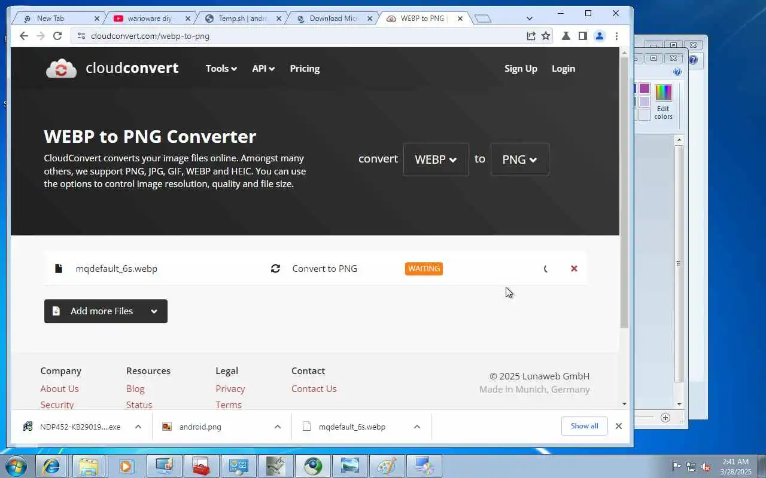
Task: Open the Privacy link
Action: (x=230, y=388)
